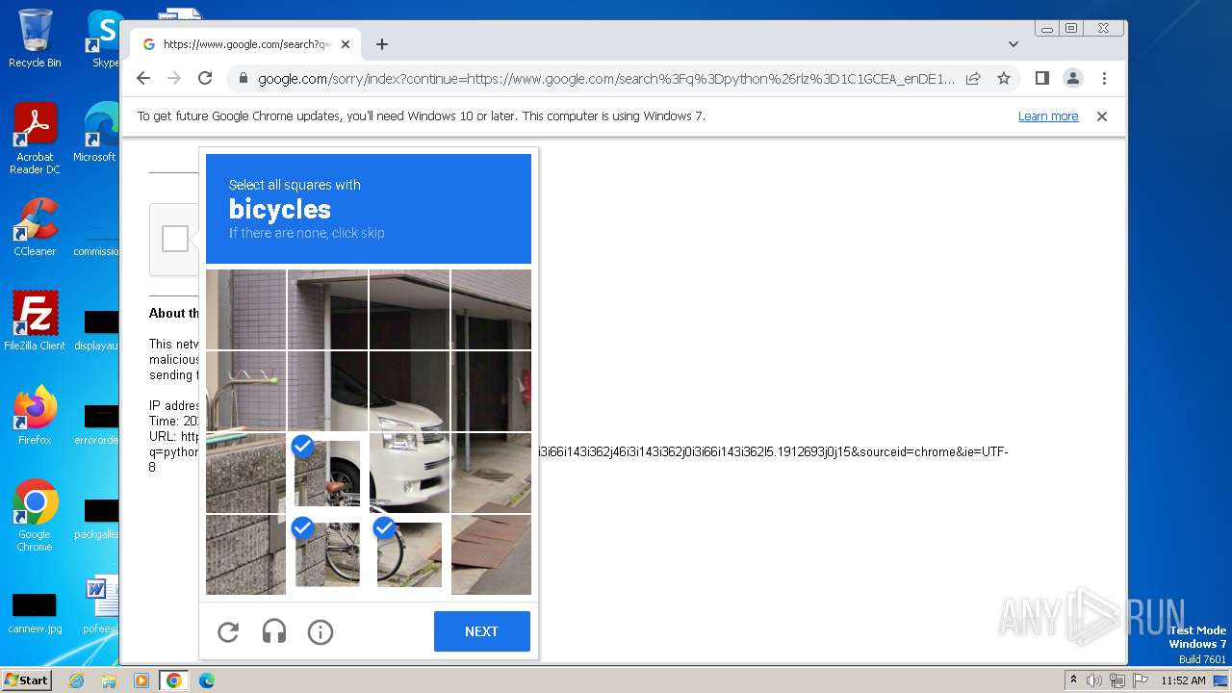Image resolution: width=1232 pixels, height=693 pixels.
Task: View site information lock icon
Action: [243, 78]
